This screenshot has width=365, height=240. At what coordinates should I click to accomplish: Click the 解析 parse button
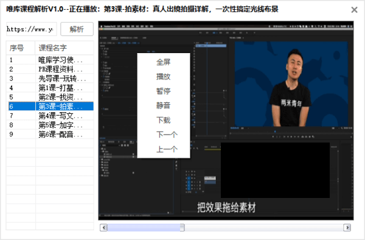(77, 29)
